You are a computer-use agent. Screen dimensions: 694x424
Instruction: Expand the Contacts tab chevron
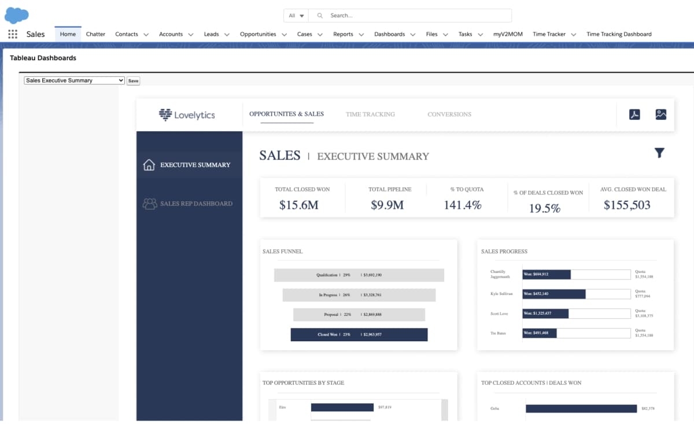click(x=146, y=35)
